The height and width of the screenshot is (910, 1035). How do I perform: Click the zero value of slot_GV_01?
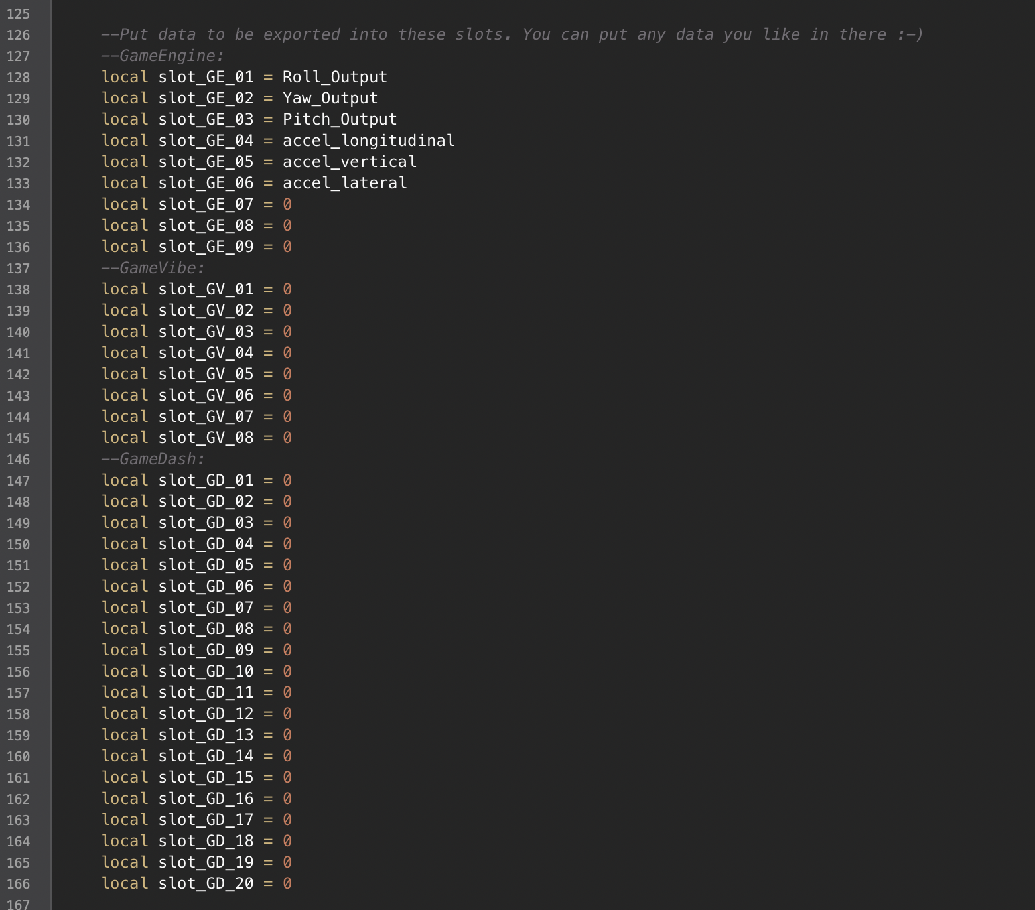(x=287, y=289)
